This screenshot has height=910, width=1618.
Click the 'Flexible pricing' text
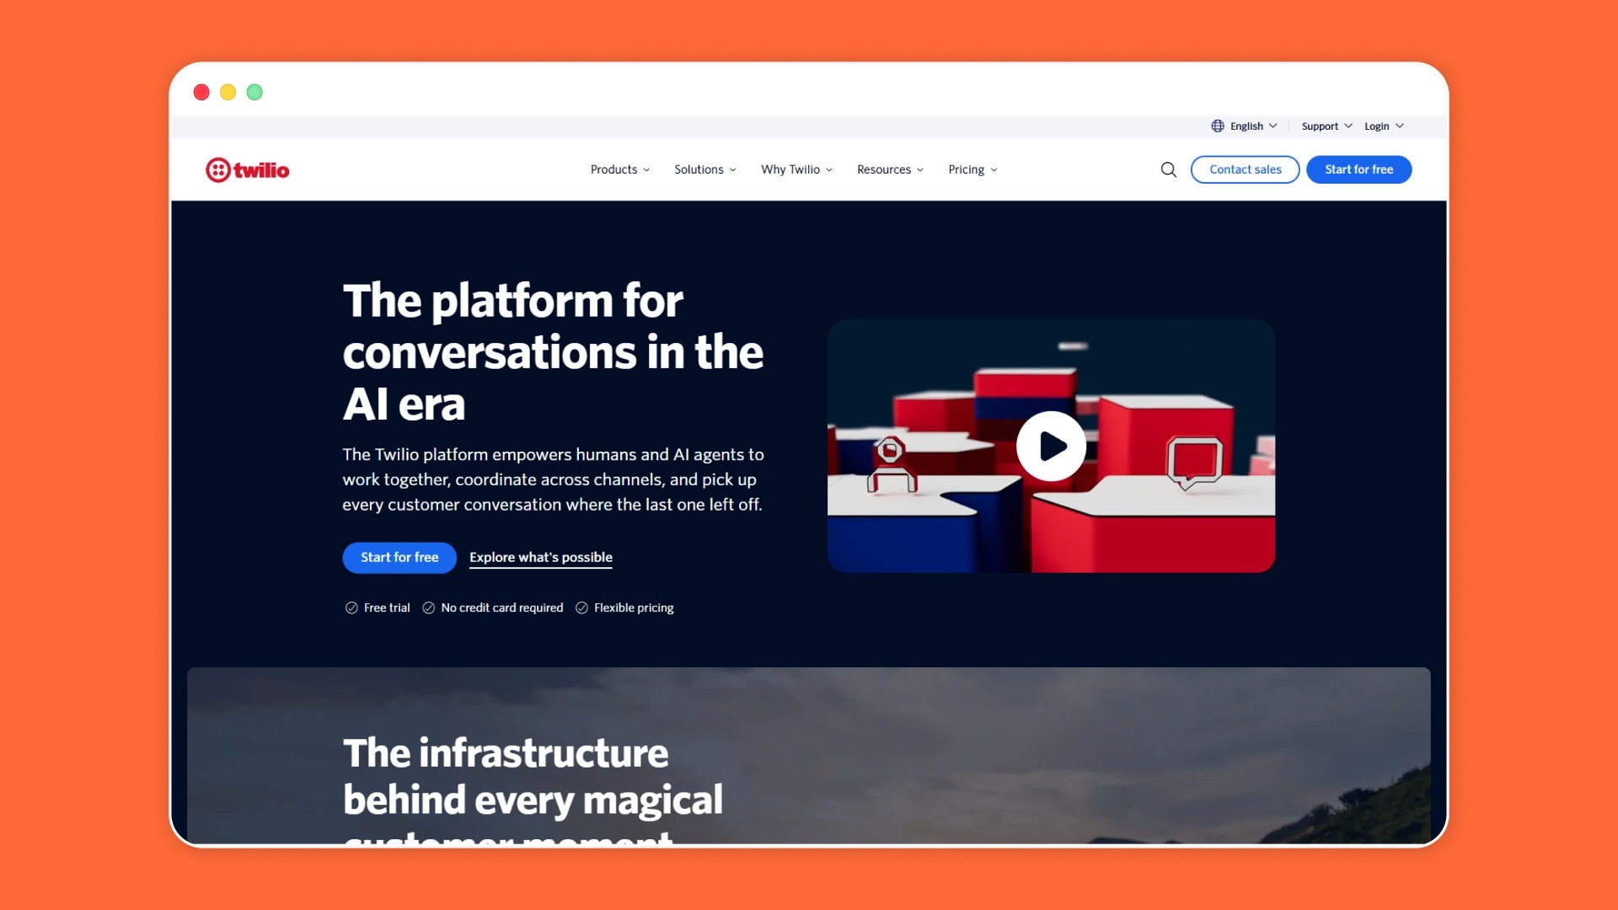(x=634, y=608)
